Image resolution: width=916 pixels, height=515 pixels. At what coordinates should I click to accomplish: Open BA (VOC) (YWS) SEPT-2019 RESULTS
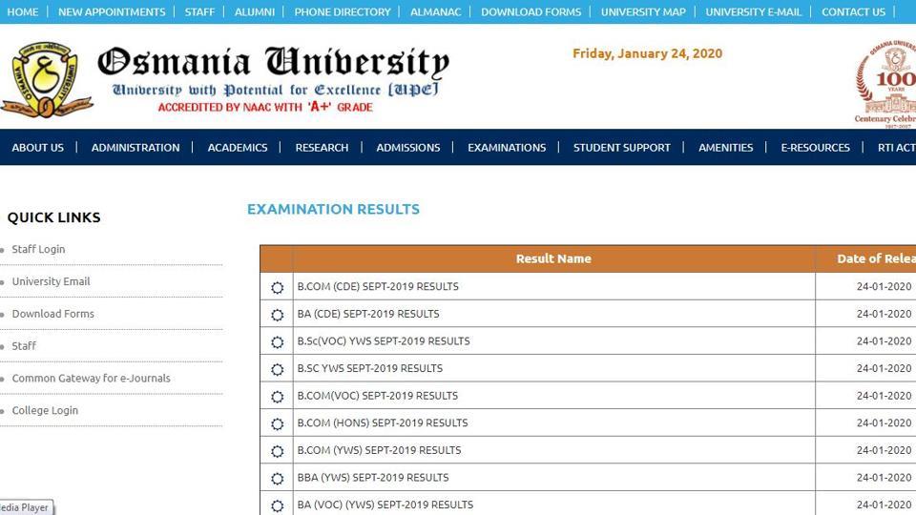tap(385, 505)
